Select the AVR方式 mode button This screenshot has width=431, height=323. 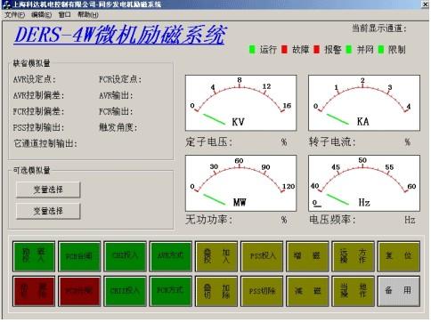coord(171,256)
